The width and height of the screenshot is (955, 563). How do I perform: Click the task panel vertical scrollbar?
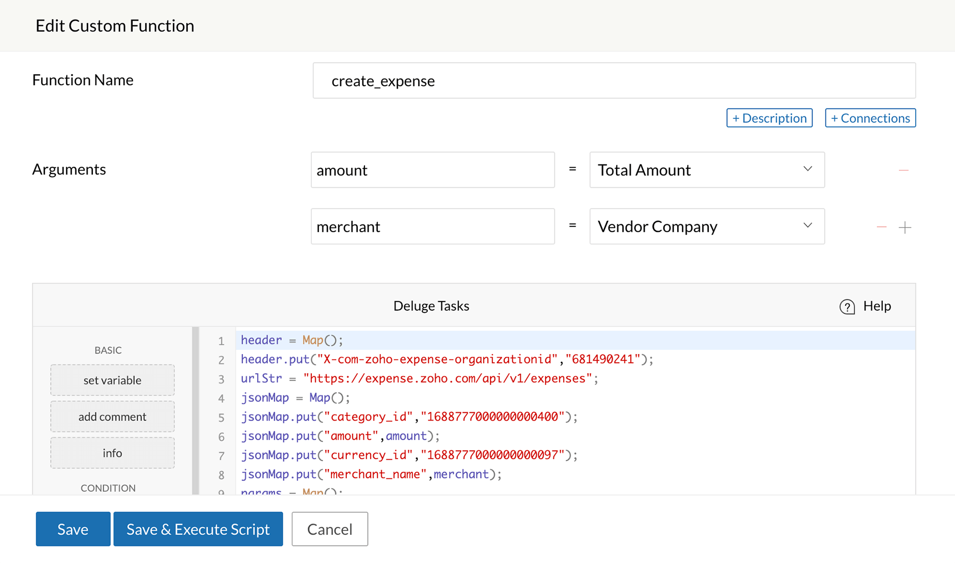pyautogui.click(x=195, y=411)
